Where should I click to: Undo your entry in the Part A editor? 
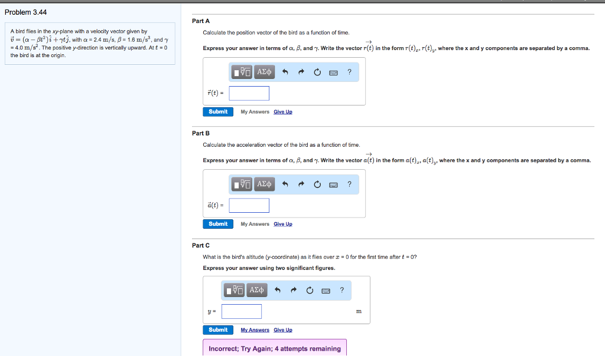285,71
